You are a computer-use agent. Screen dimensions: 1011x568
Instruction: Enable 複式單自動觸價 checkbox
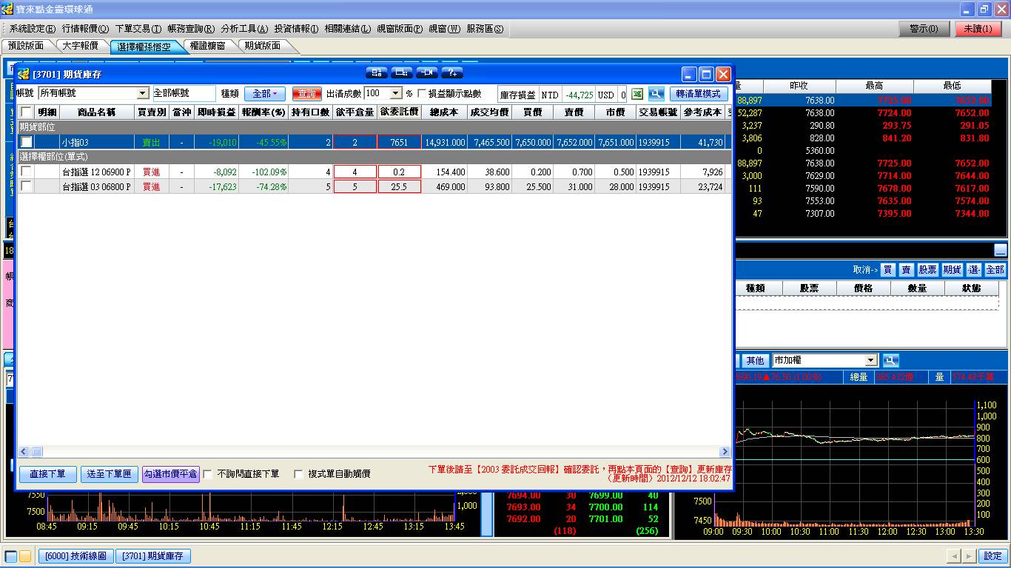click(x=299, y=474)
